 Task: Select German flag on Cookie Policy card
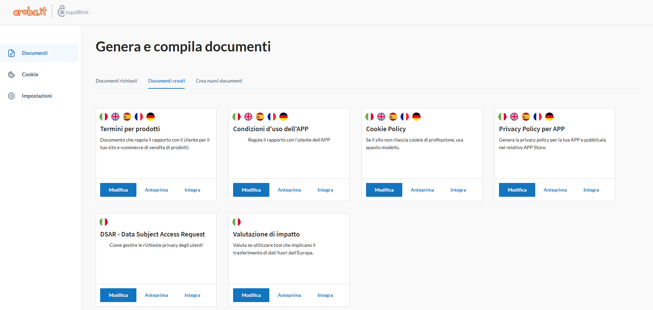pyautogui.click(x=416, y=117)
